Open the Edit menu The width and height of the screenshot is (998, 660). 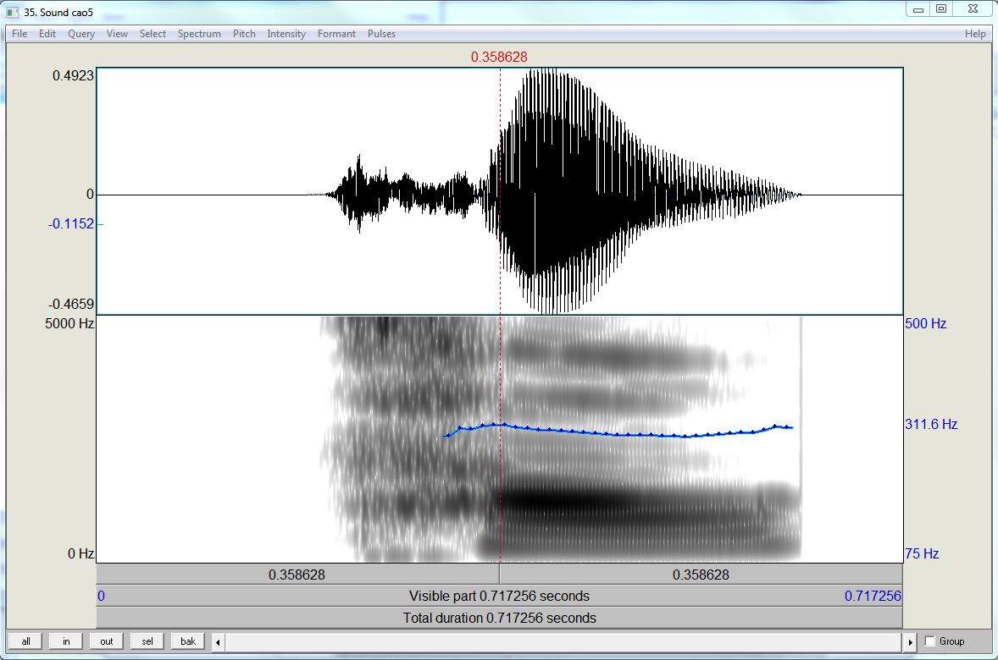[x=47, y=34]
